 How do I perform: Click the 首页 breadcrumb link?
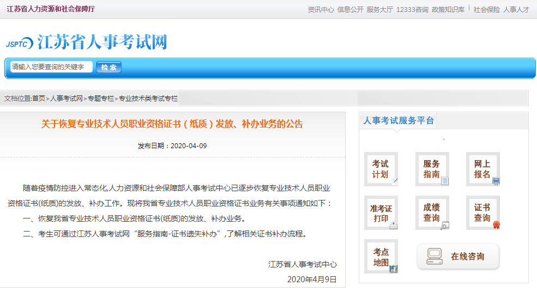39,99
